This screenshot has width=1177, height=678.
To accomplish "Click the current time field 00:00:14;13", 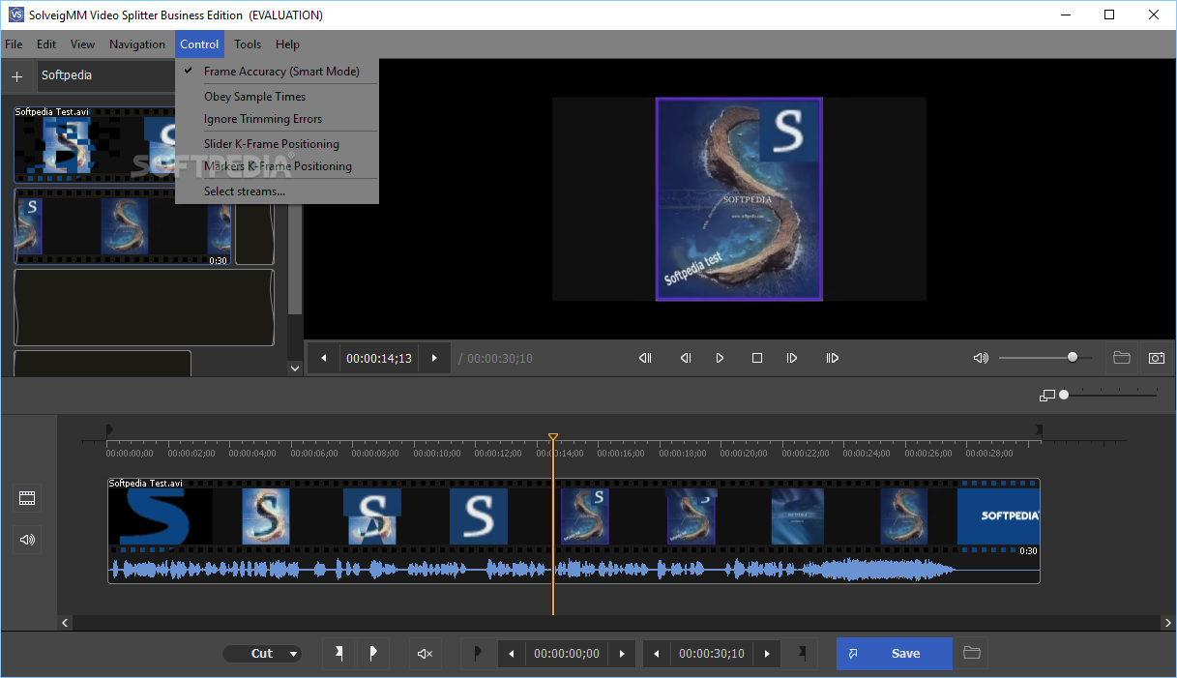I will [379, 358].
